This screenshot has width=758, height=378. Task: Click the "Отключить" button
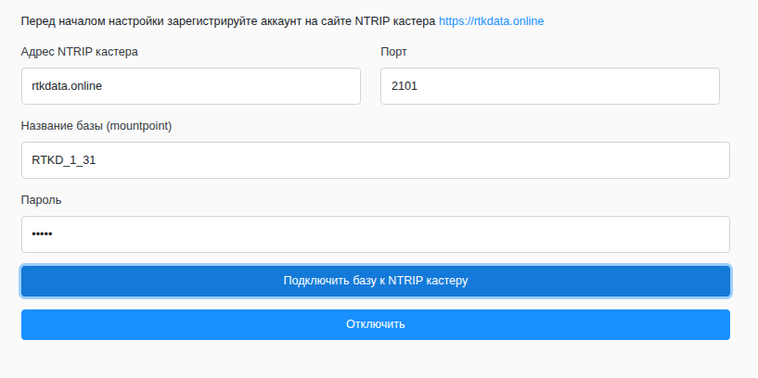pyautogui.click(x=375, y=324)
